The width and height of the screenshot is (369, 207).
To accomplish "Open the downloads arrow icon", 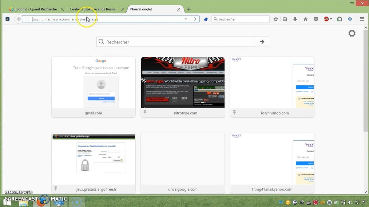I will coord(295,19).
